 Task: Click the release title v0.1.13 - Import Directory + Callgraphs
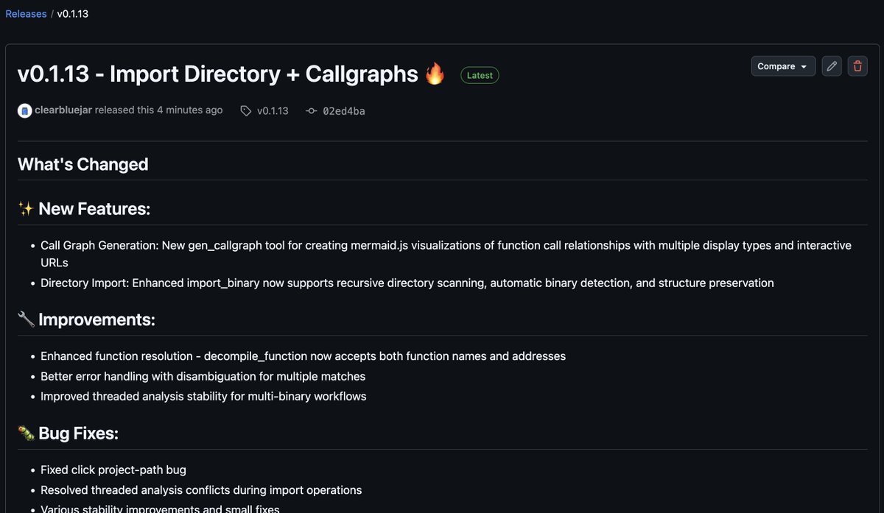tap(231, 74)
